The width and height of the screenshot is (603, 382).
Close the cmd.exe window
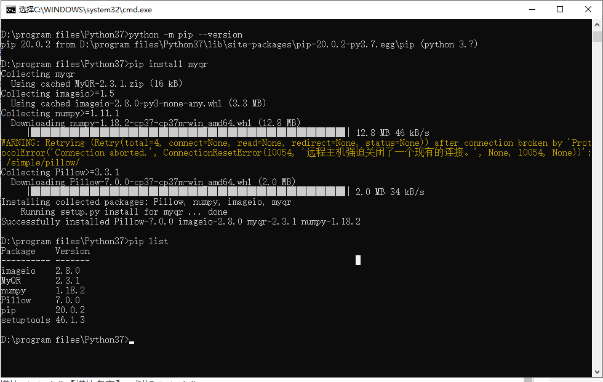pos(588,10)
